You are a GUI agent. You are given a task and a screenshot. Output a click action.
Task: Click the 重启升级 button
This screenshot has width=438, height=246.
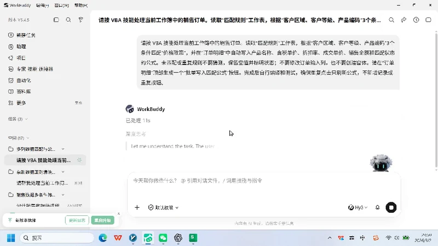point(102,220)
